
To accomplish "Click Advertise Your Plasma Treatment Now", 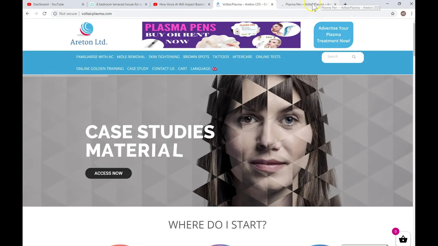I will tap(334, 35).
